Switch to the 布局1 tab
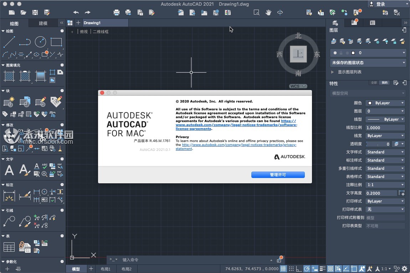 106,269
